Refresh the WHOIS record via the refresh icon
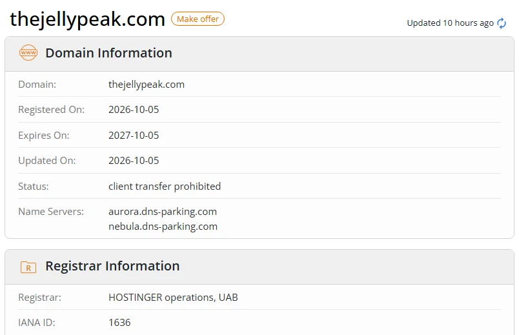This screenshot has width=519, height=335. tap(502, 23)
